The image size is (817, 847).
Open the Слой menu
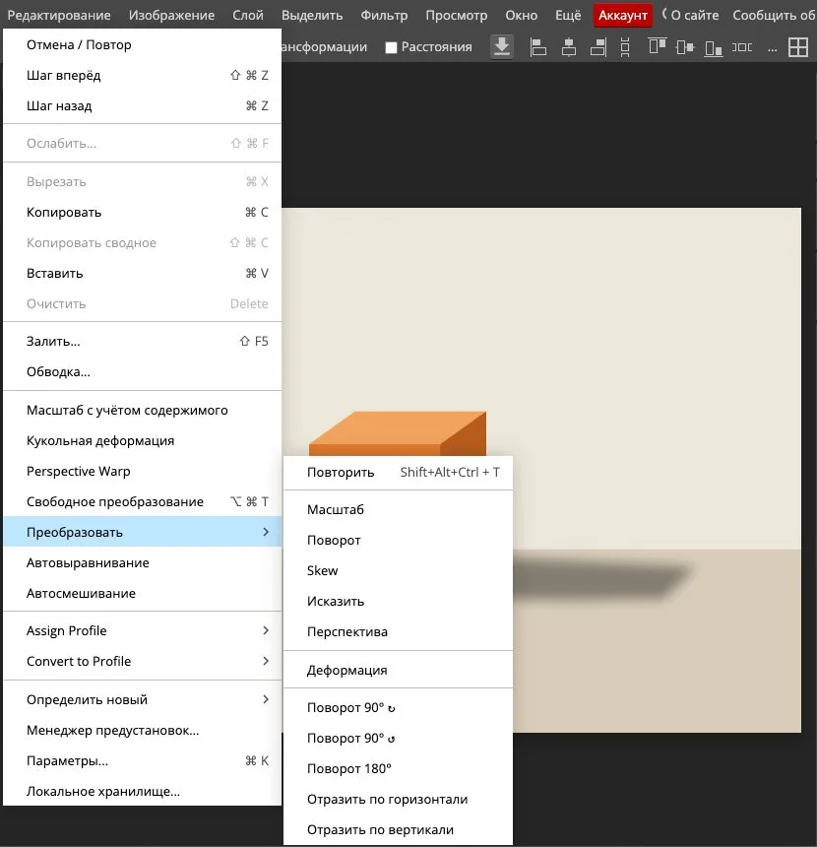(248, 15)
